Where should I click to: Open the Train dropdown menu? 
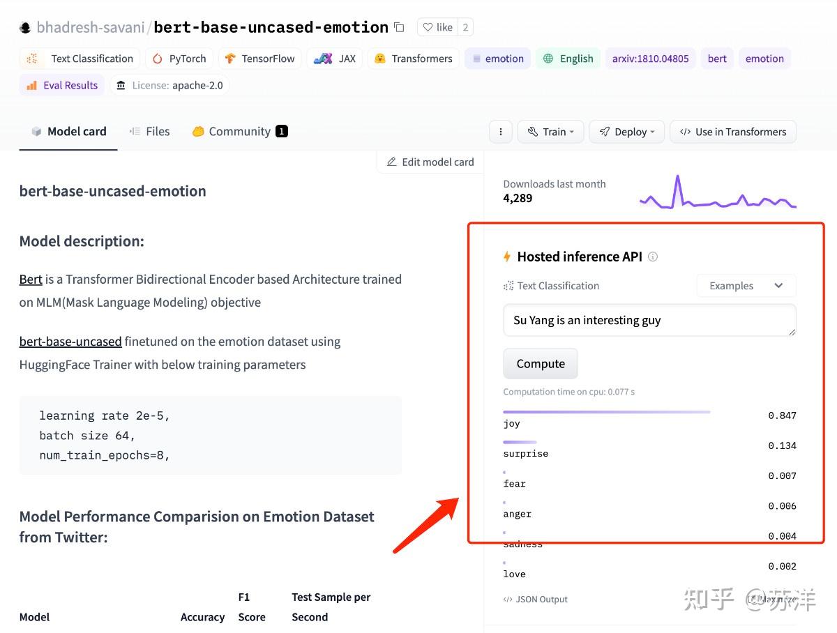550,132
